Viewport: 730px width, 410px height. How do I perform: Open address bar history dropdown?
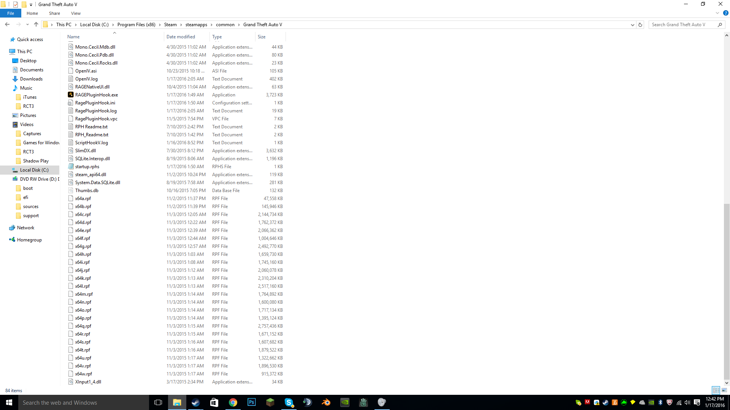(632, 25)
